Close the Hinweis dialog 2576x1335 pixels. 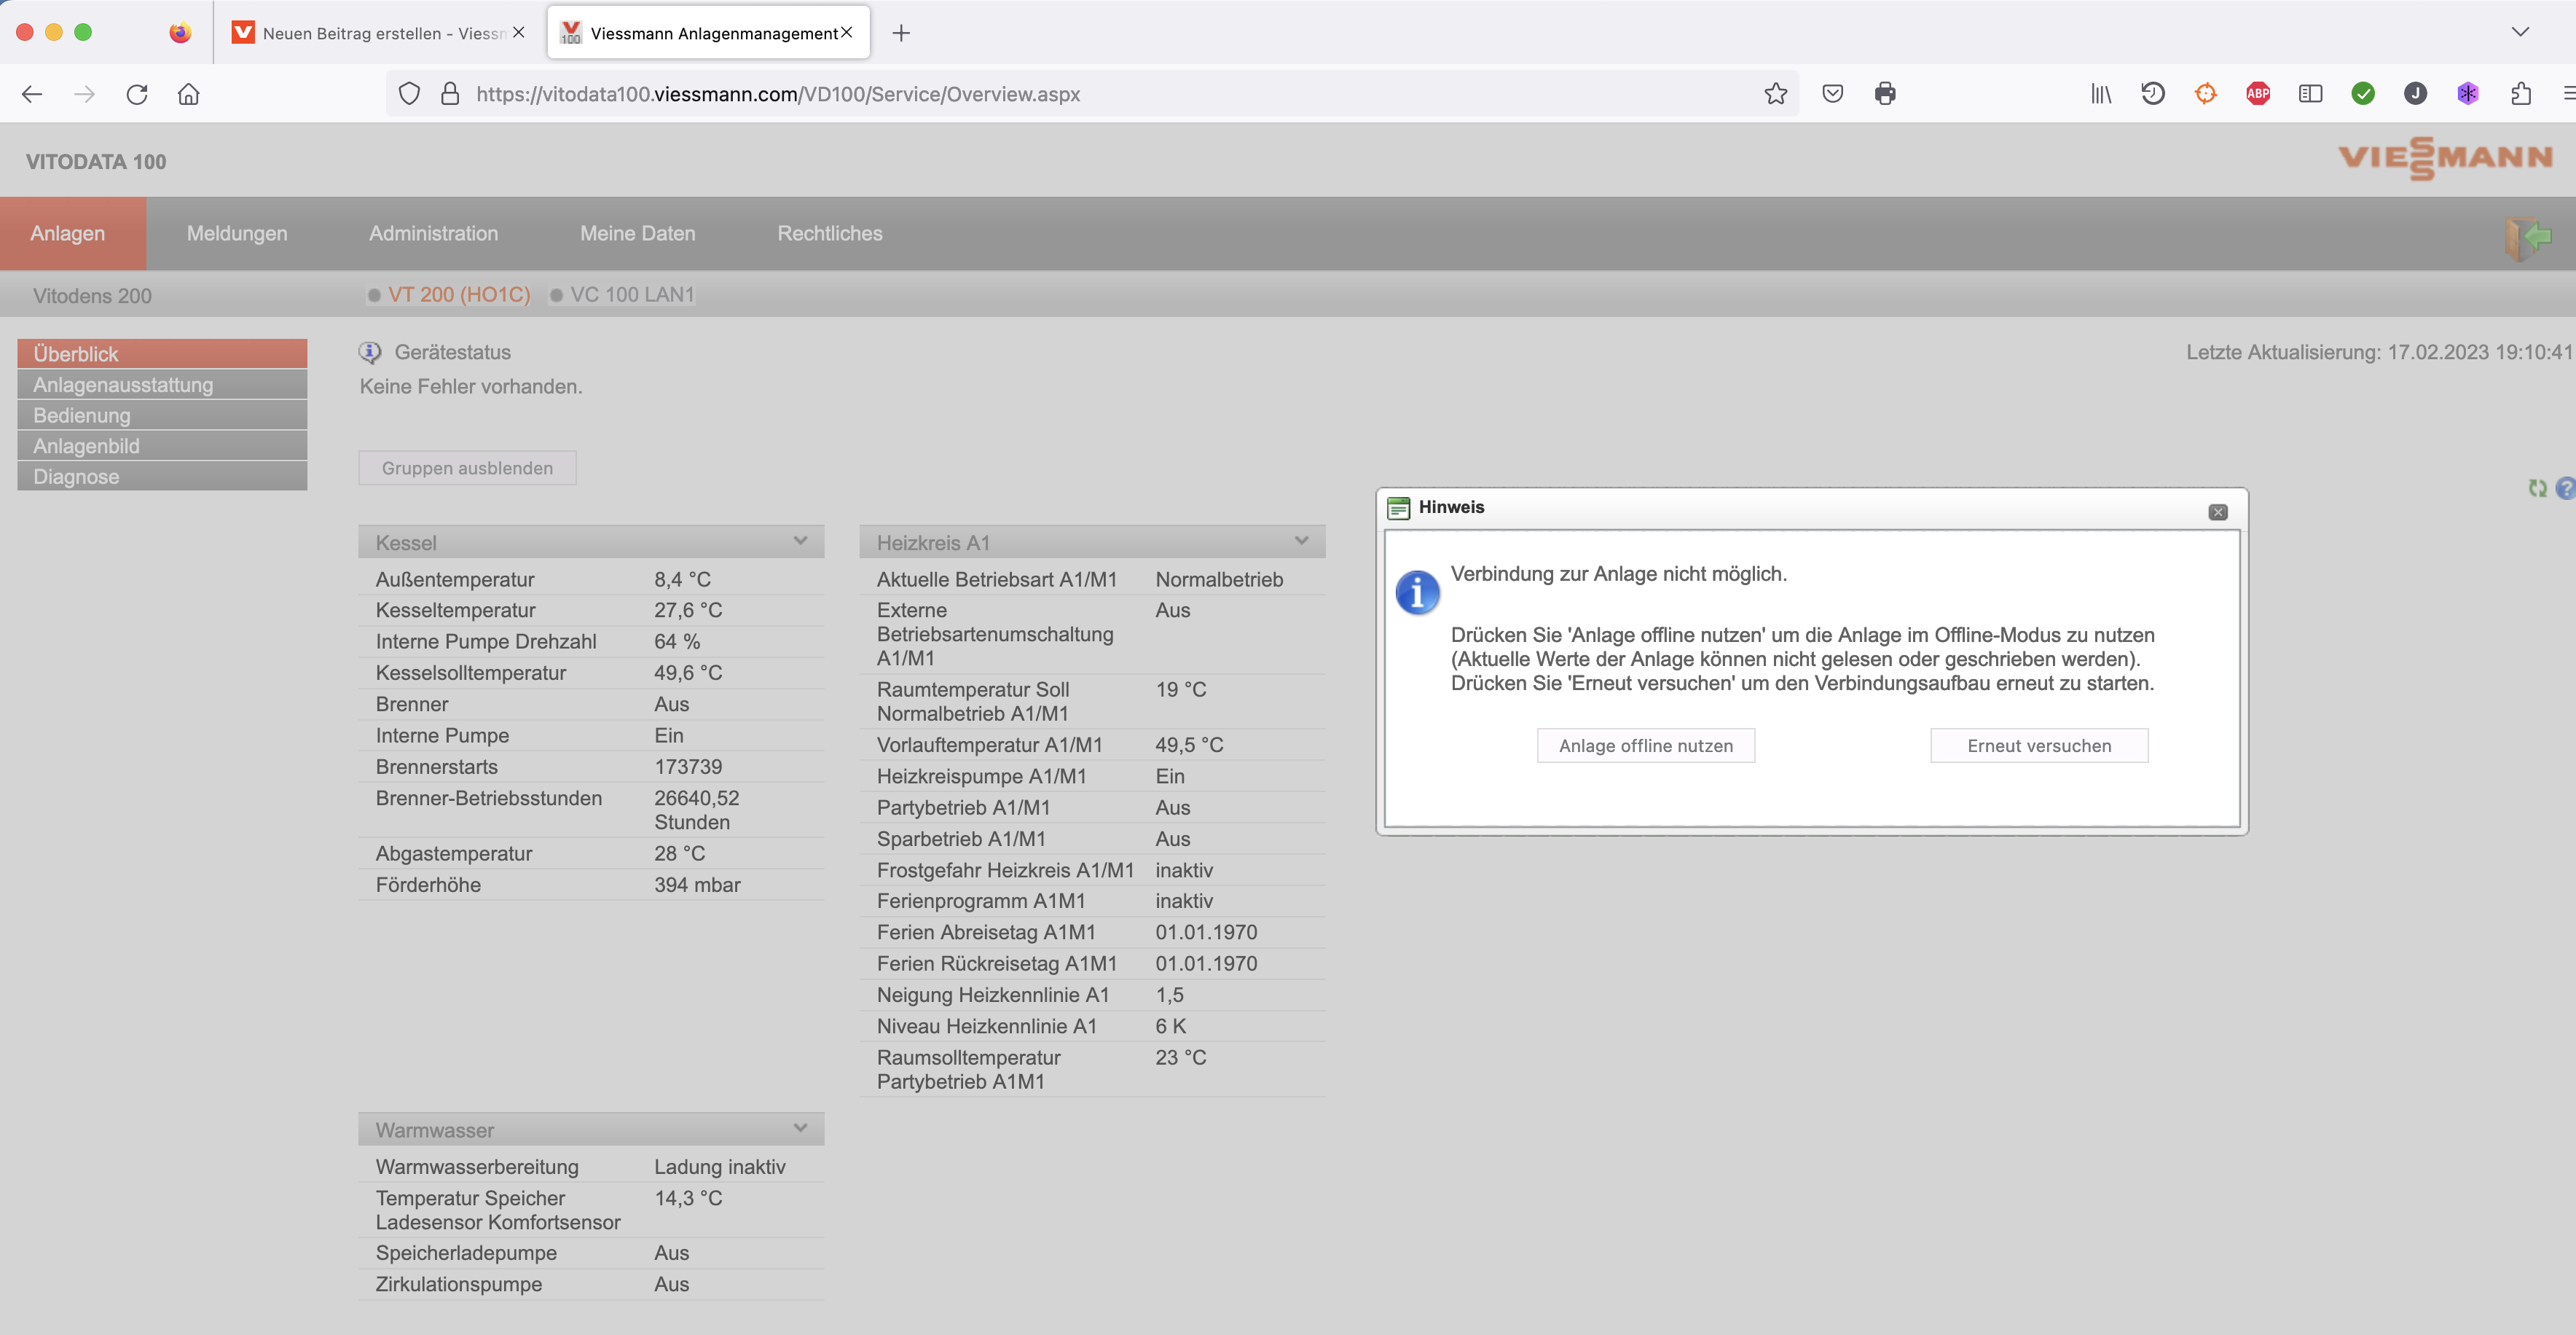pyautogui.click(x=2217, y=512)
